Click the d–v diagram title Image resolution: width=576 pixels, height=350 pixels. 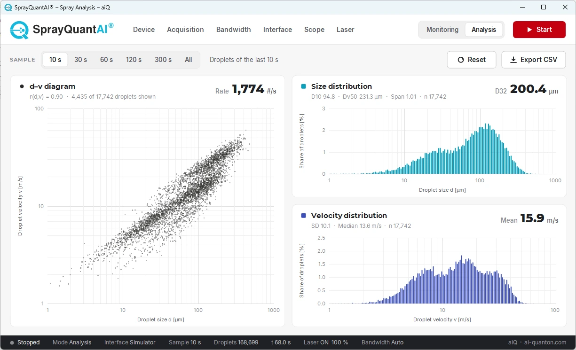click(x=52, y=86)
